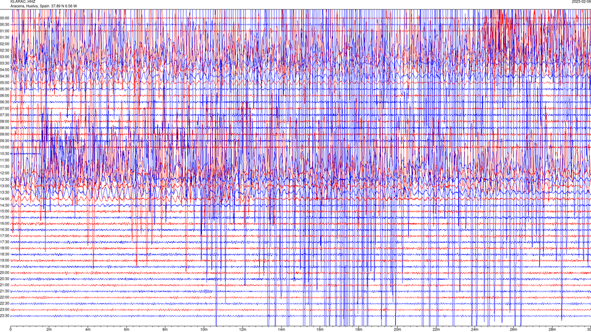This screenshot has height=332, width=591.
Task: Click the 24m tick on the minutes axis
Action: (475, 330)
